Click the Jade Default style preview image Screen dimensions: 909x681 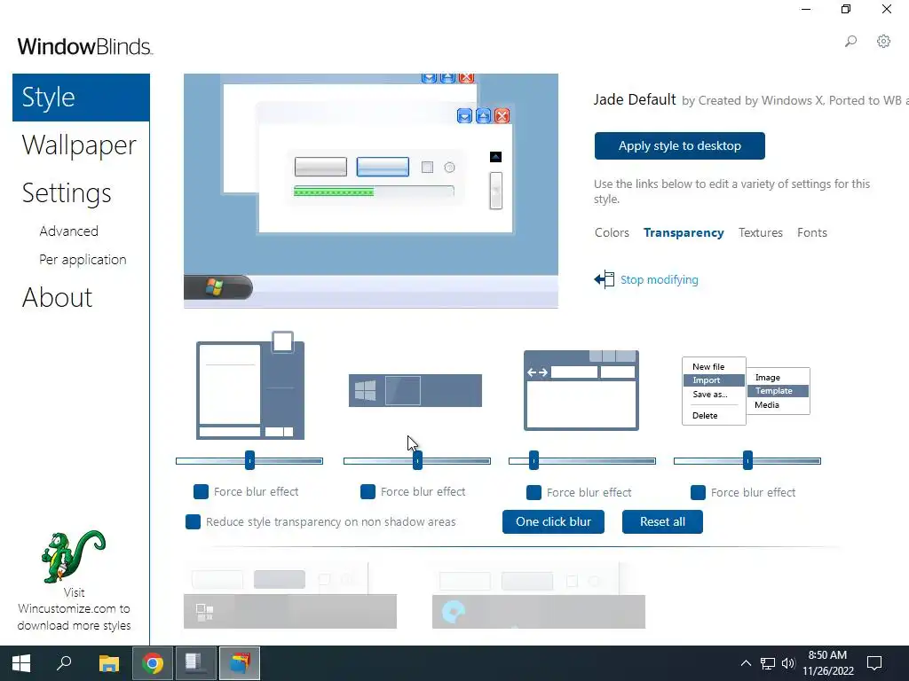coord(371,191)
